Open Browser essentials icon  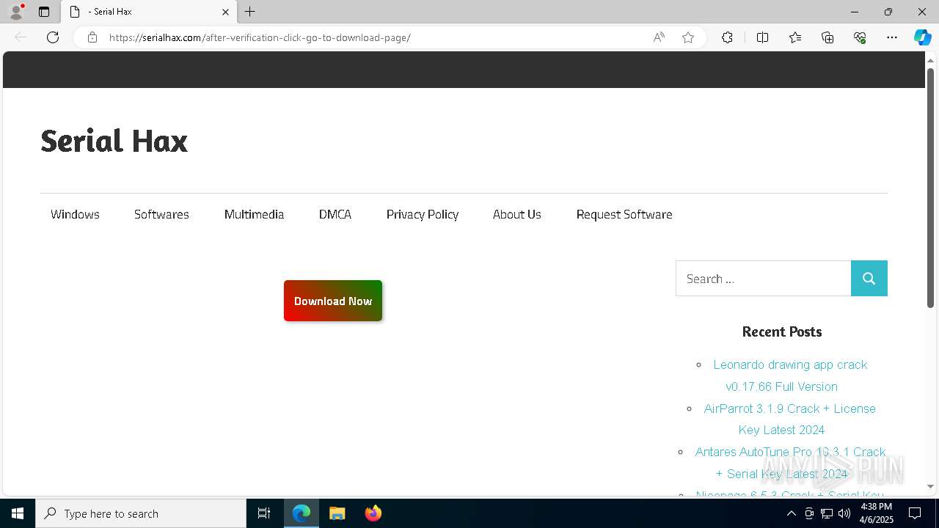(860, 37)
